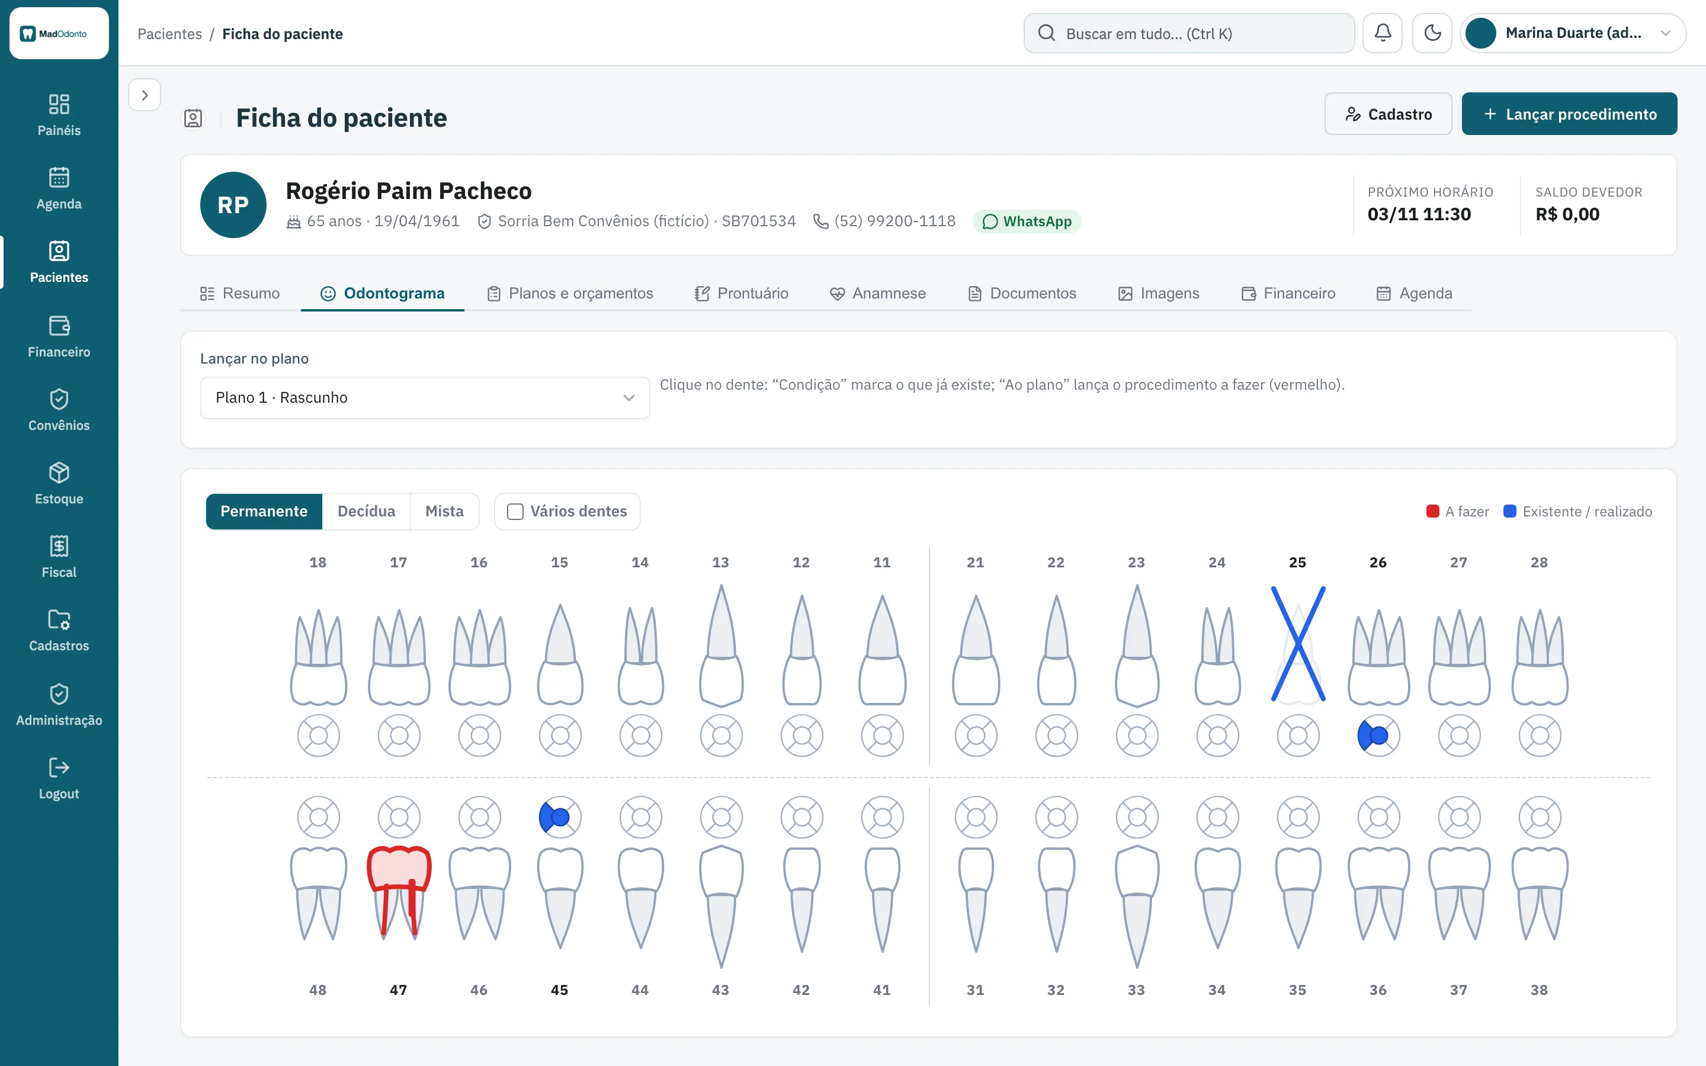1706x1066 pixels.
Task: Select upper tooth 25 marked with X
Action: 1298,644
